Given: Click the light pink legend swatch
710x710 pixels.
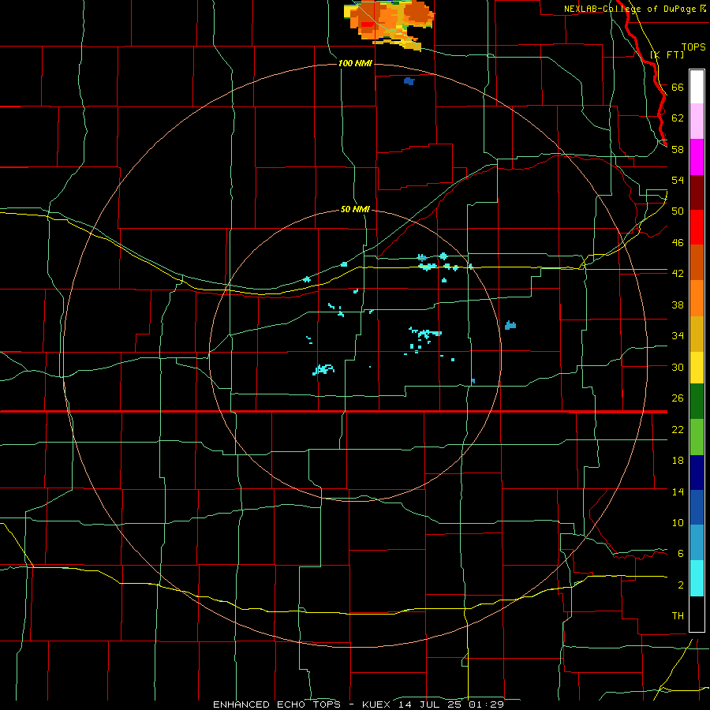Looking at the screenshot, I should pyautogui.click(x=697, y=121).
